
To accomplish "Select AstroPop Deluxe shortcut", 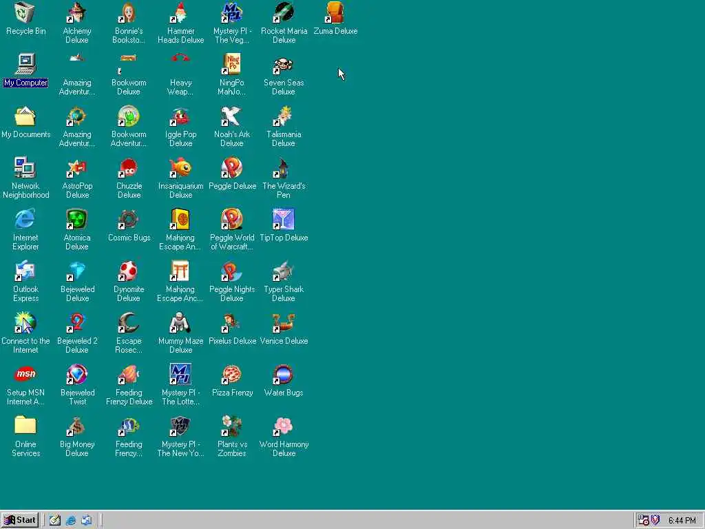I will (x=77, y=168).
